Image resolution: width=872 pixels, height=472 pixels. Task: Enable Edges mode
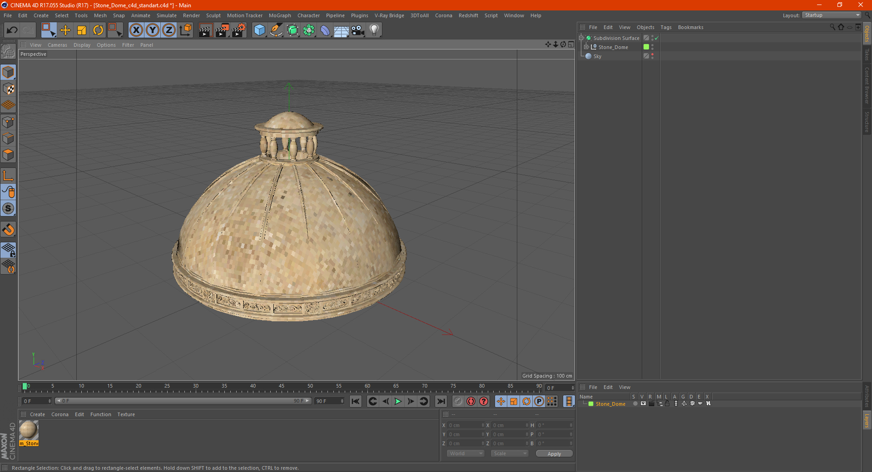point(8,138)
